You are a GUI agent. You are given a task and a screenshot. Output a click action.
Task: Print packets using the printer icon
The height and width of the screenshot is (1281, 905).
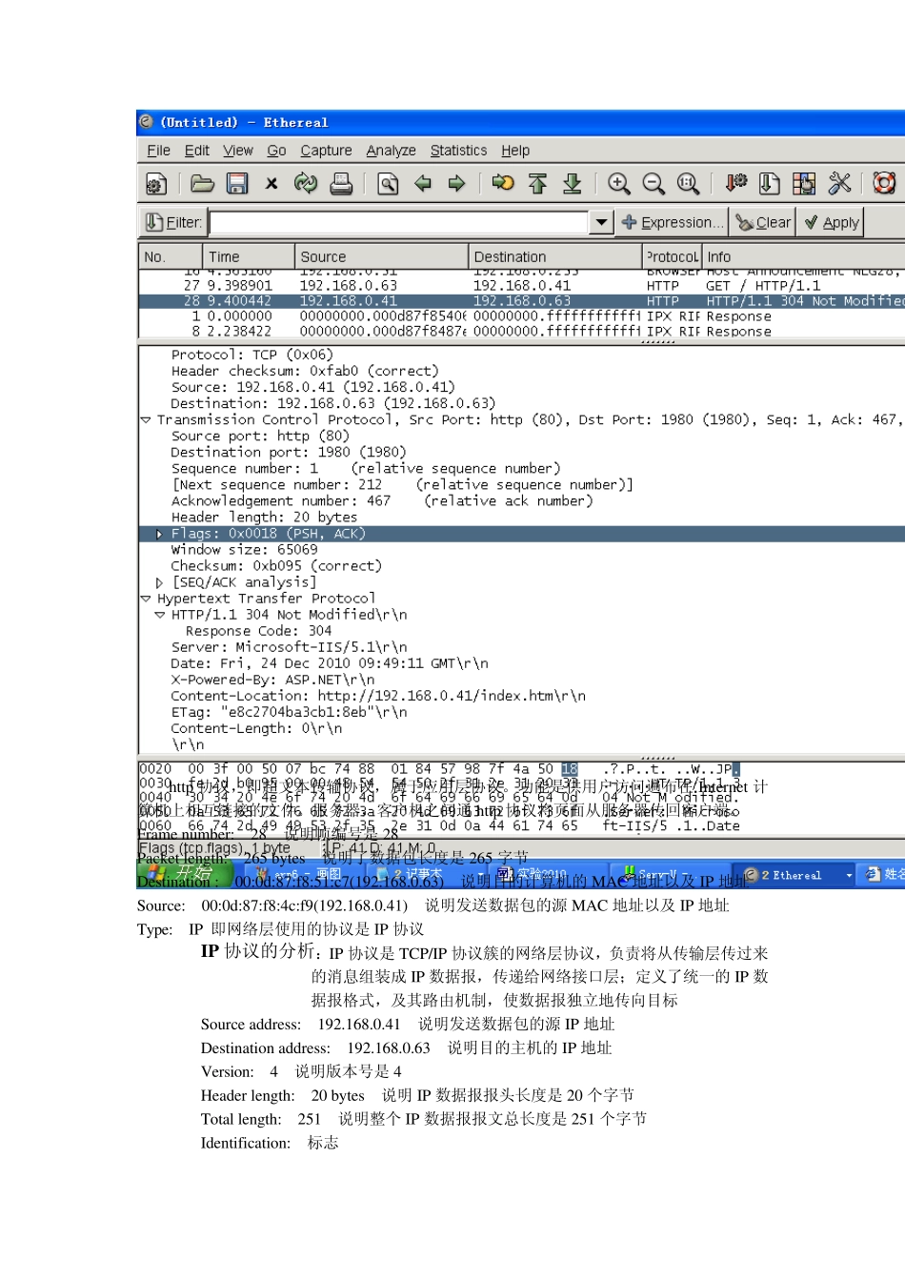pyautogui.click(x=341, y=184)
